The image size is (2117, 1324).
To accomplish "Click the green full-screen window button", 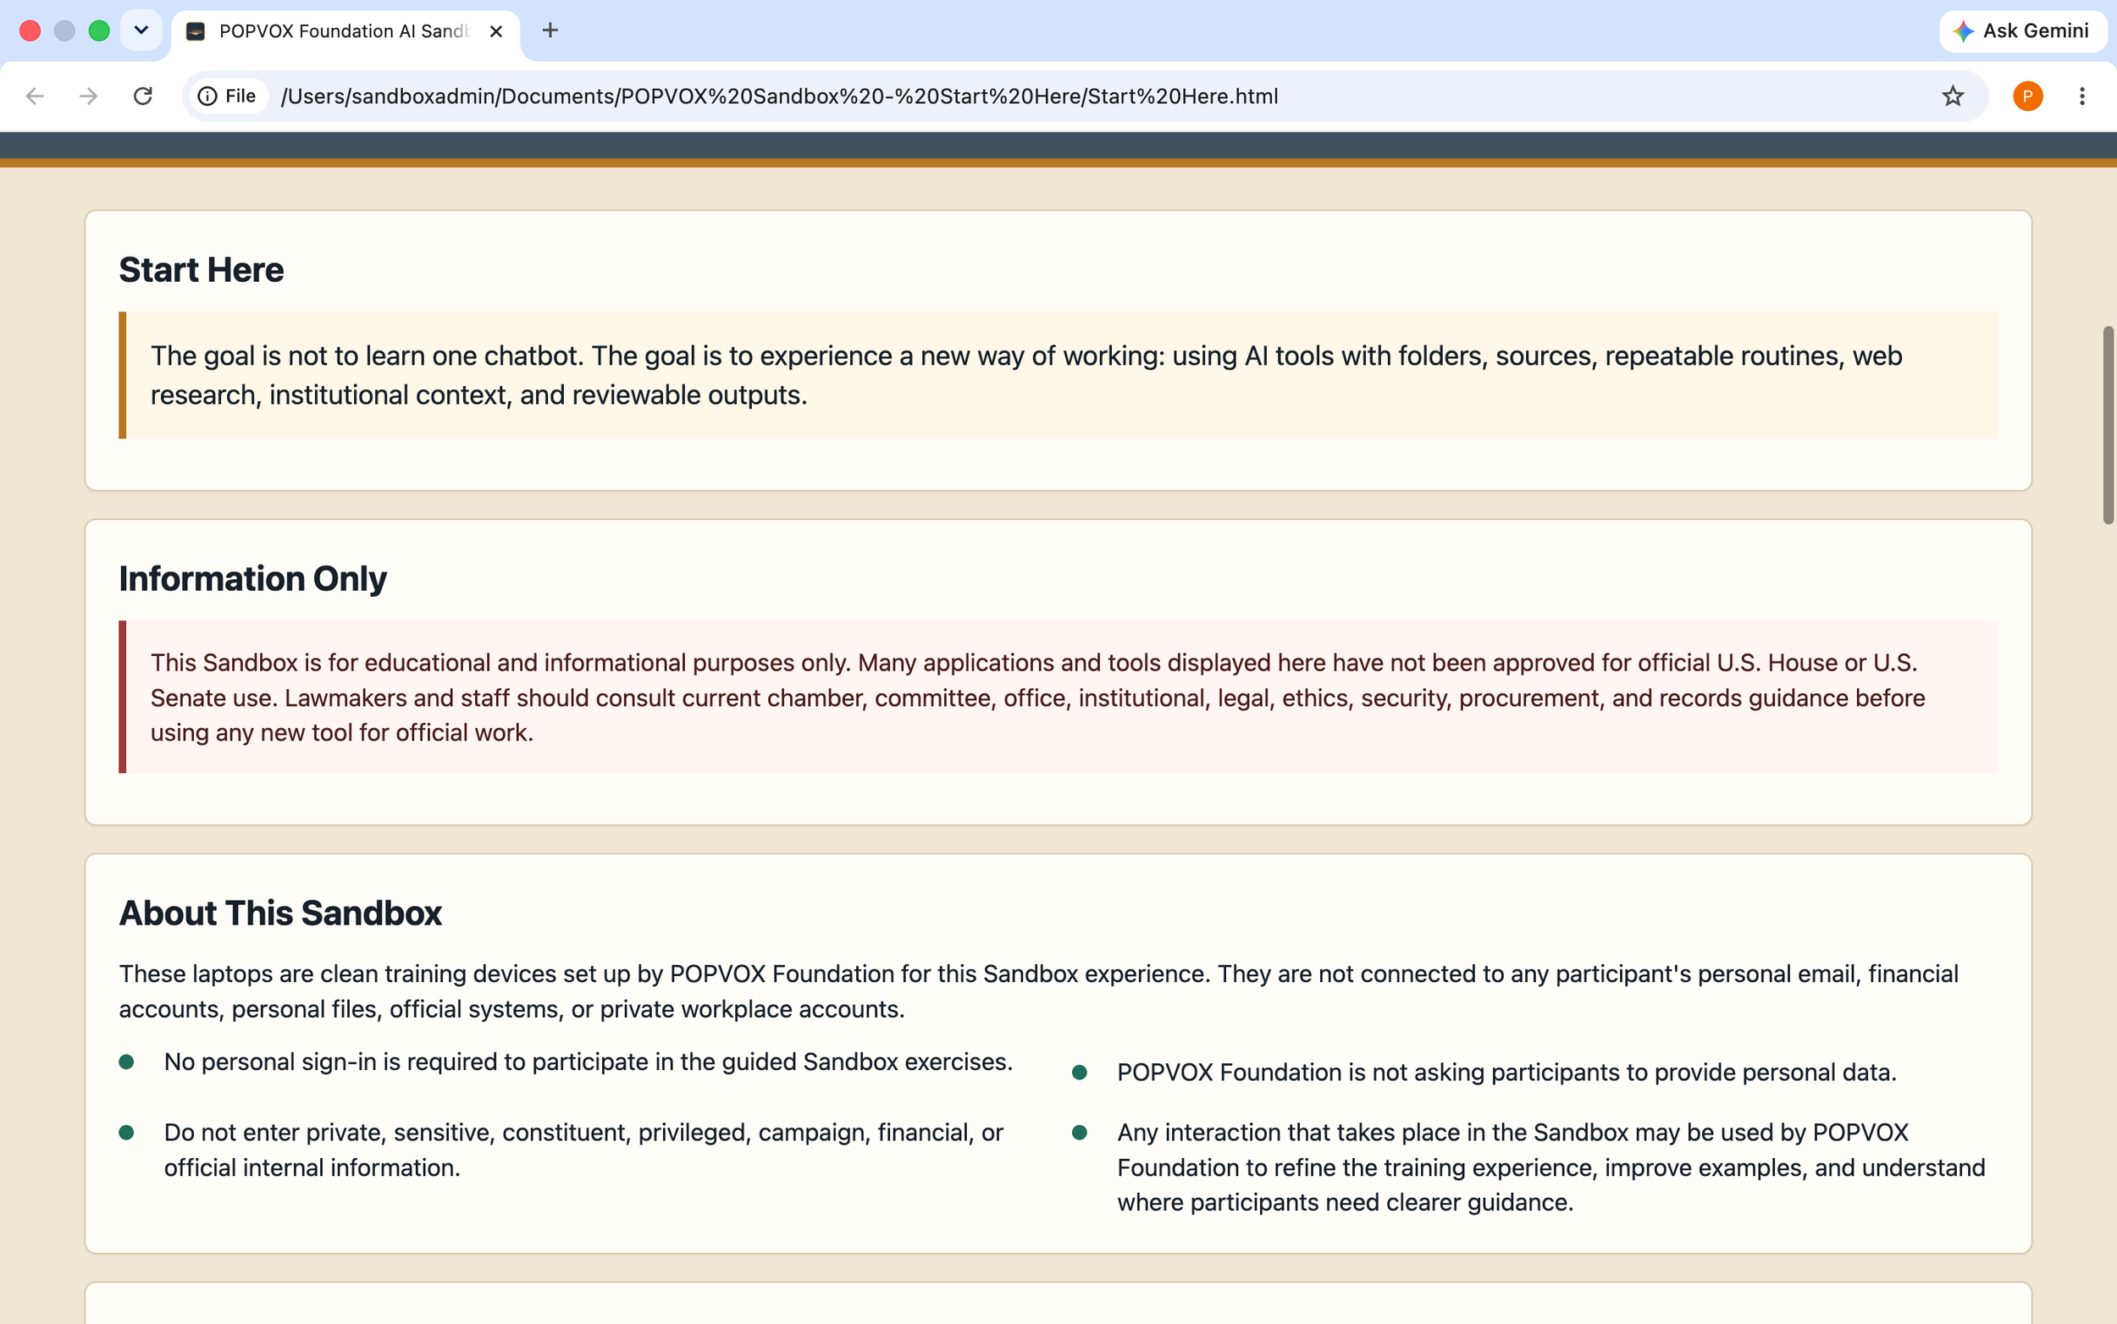I will (x=99, y=30).
